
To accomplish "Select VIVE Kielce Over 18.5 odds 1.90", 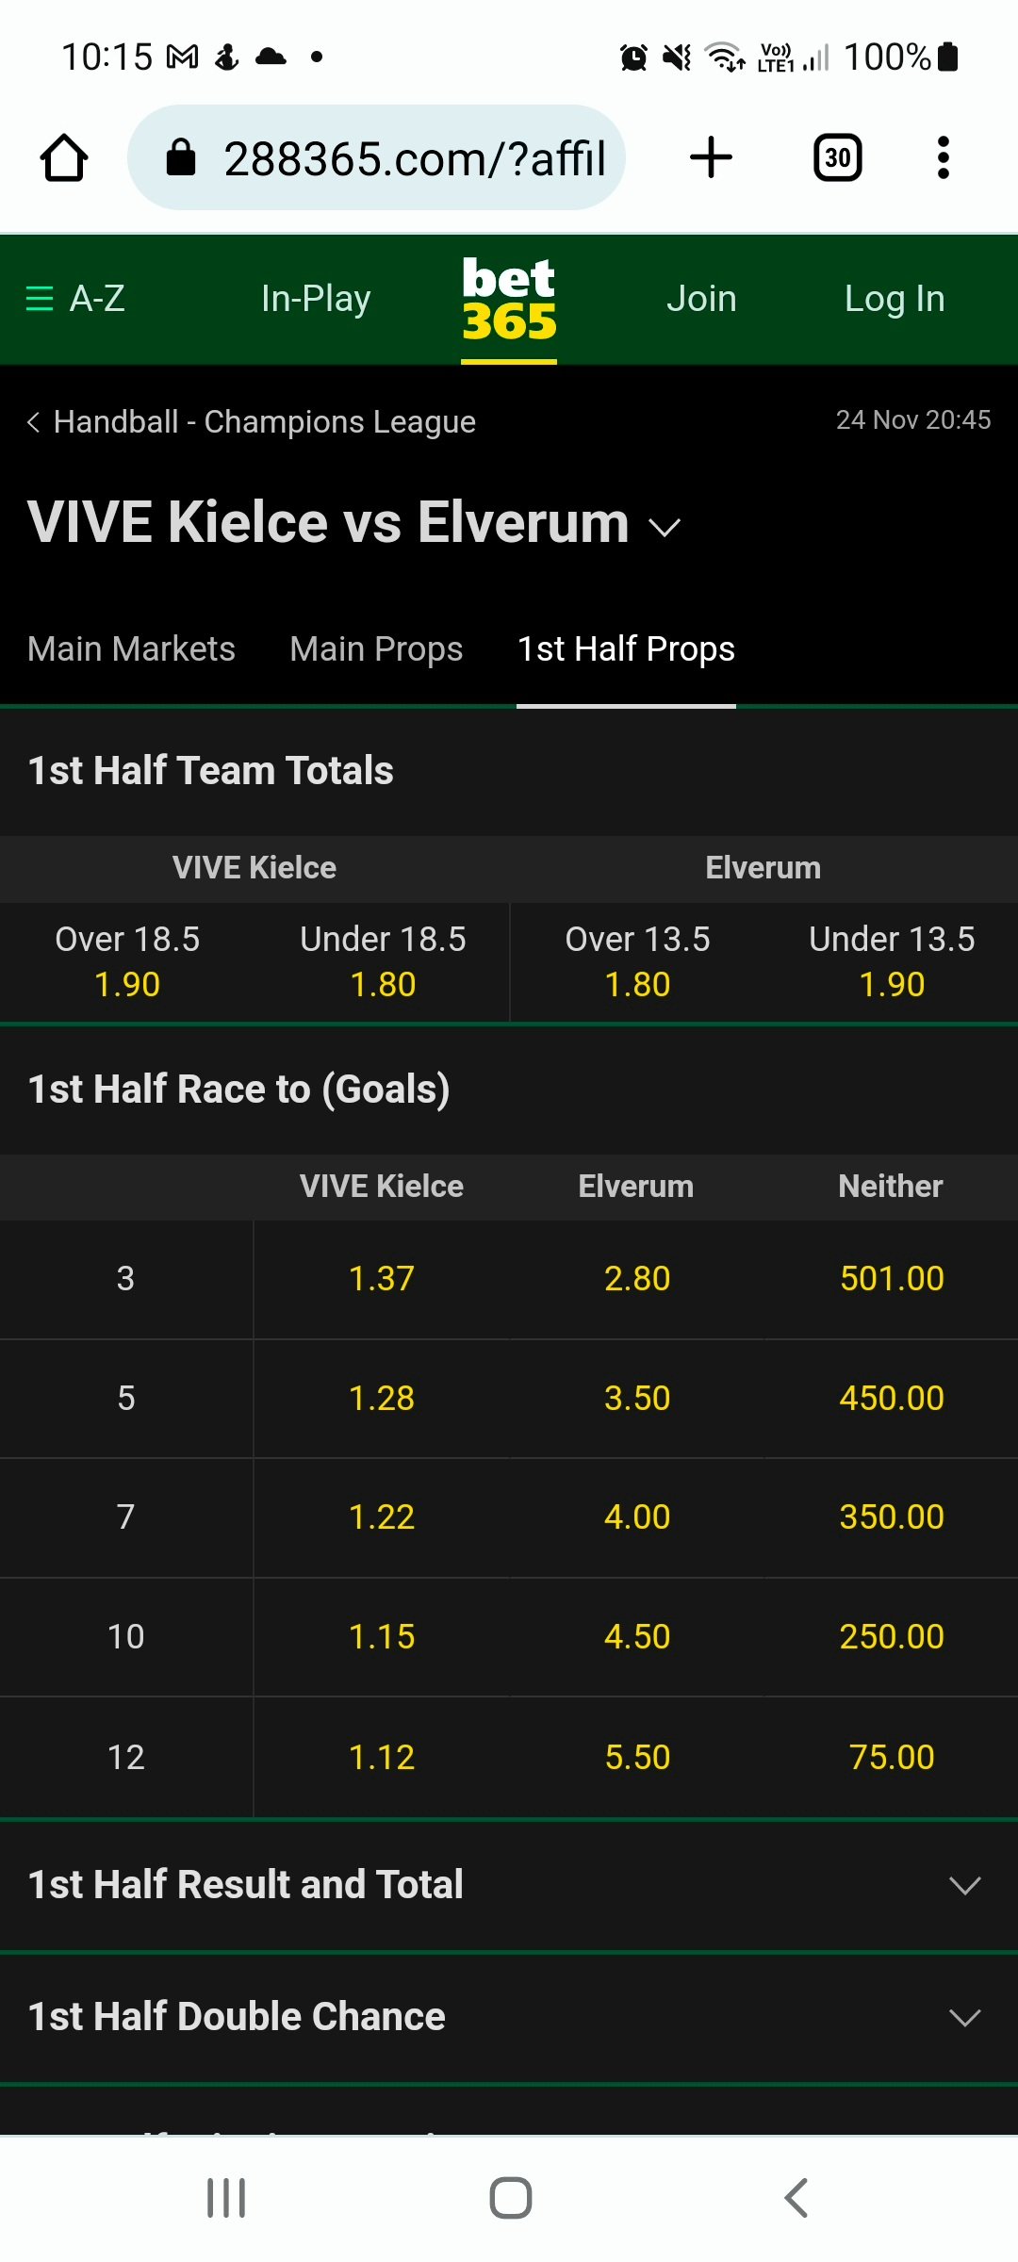I will (x=127, y=962).
